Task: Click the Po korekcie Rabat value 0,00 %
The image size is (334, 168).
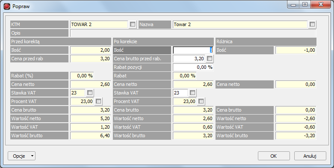Action: [185, 76]
